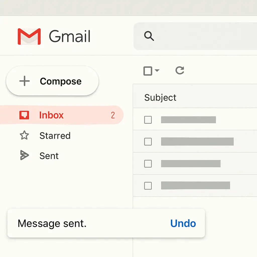Screen dimensions: 257x257
Task: Open the Inbox folder icon
Action: [24, 115]
